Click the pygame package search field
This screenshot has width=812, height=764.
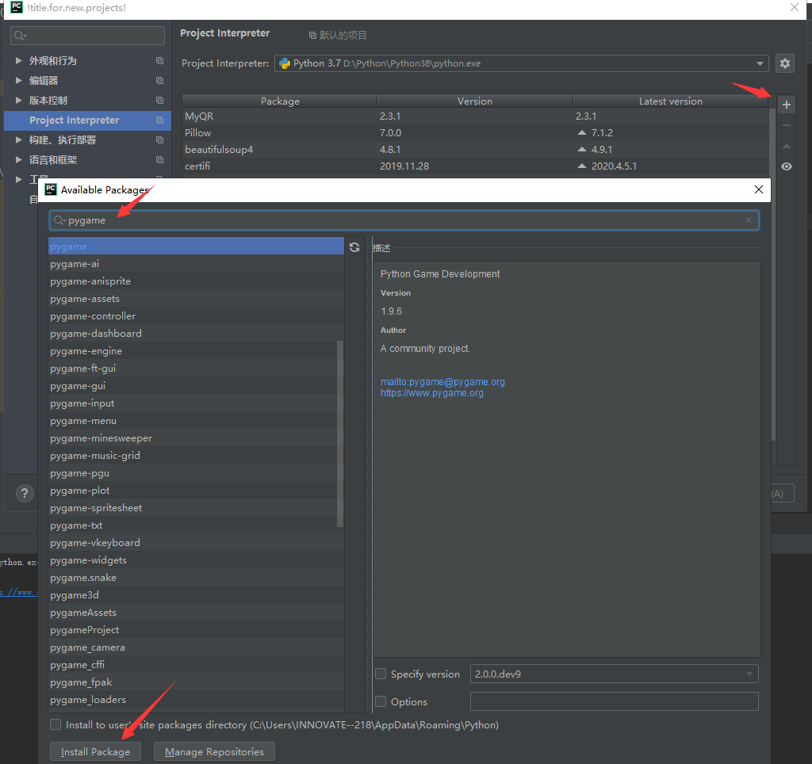tap(404, 220)
